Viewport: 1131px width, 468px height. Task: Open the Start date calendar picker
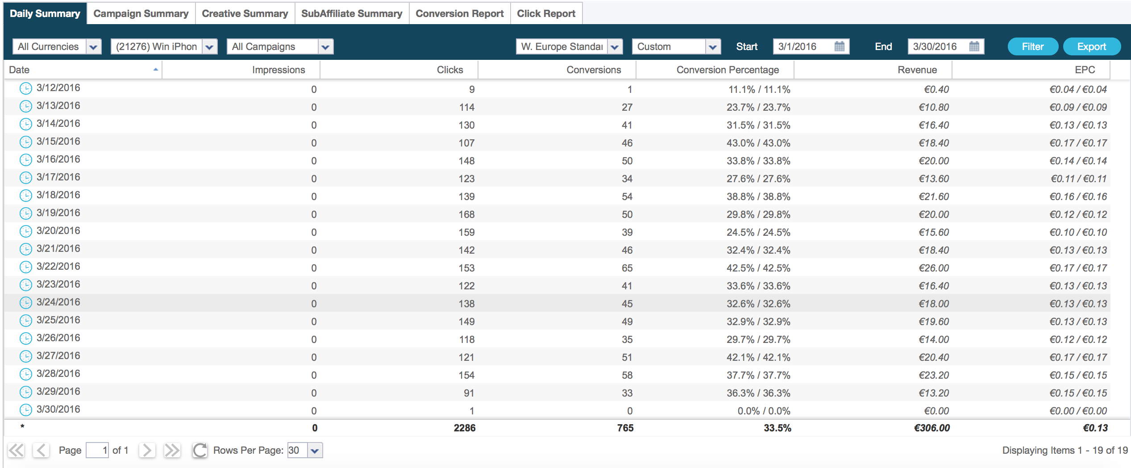[x=839, y=46]
